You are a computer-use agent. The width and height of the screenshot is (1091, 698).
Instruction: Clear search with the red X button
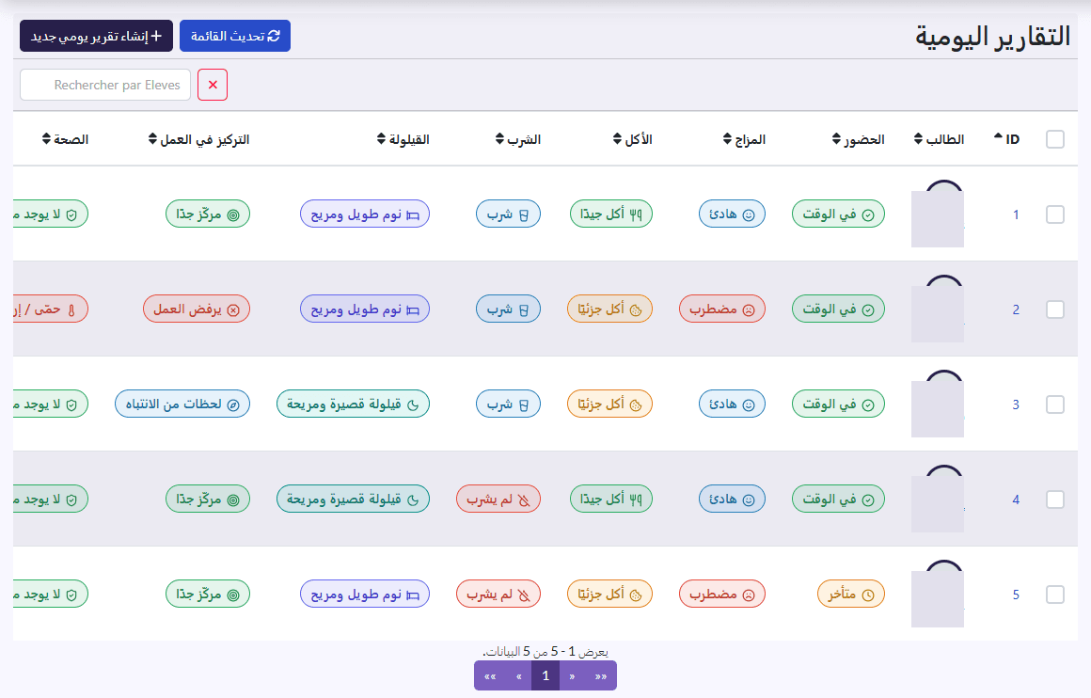tap(213, 85)
